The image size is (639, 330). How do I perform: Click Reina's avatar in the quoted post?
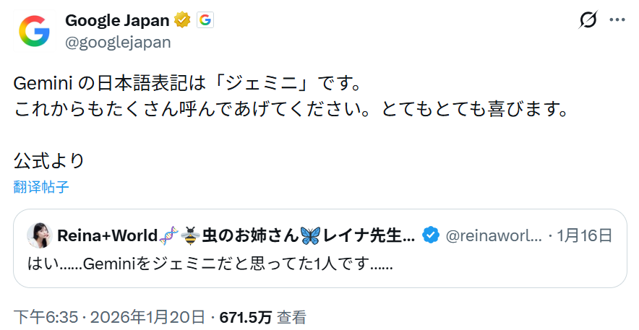(x=39, y=235)
